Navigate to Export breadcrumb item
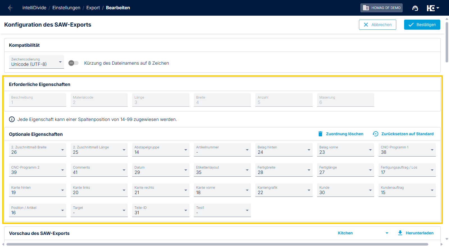This screenshot has height=252, width=449. coord(93,8)
